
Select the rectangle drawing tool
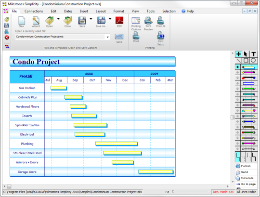(x=246, y=61)
